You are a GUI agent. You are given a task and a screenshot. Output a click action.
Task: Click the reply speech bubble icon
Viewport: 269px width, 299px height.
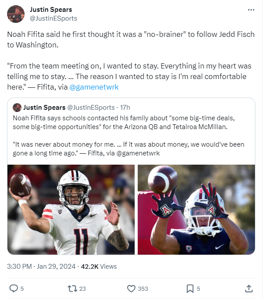tap(14, 288)
